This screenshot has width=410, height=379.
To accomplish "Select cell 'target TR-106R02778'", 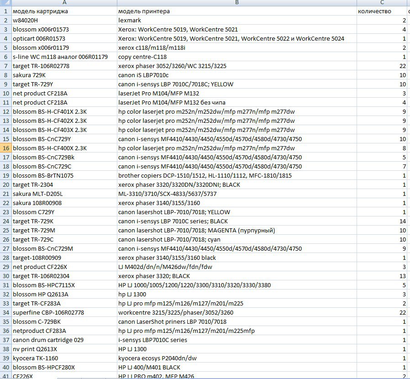I will [x=64, y=66].
